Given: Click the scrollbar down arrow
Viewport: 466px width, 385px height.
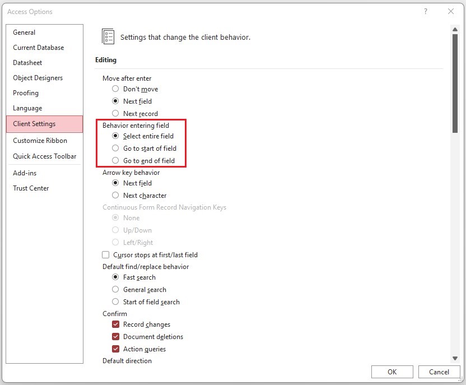Looking at the screenshot, I should [x=455, y=358].
